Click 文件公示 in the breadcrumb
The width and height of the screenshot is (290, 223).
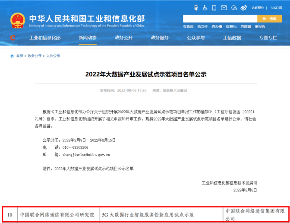tap(53, 56)
